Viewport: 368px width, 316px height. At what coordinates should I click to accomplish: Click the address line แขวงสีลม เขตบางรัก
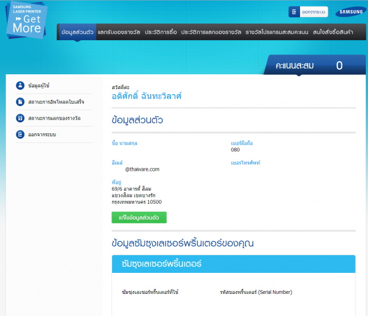[134, 195]
